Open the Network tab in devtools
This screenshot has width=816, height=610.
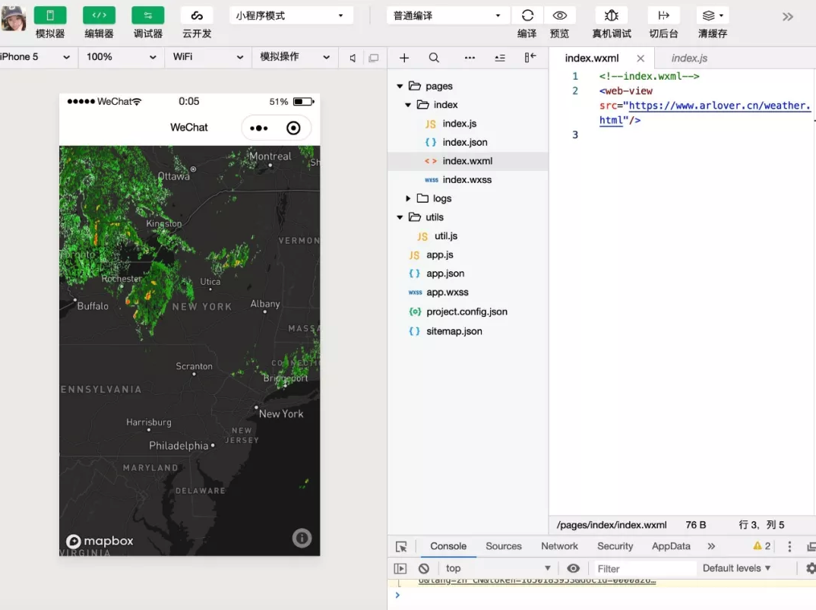tap(559, 546)
